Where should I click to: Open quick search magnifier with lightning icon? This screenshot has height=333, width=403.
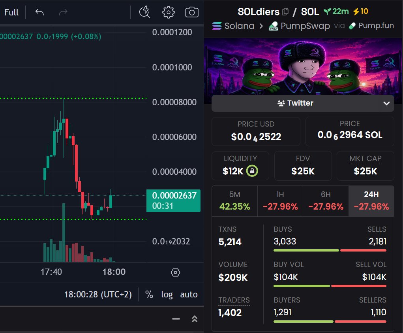(x=145, y=12)
